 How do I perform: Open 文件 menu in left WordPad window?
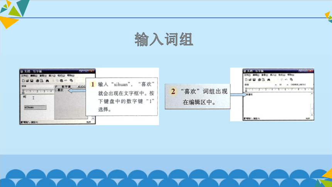24,76
